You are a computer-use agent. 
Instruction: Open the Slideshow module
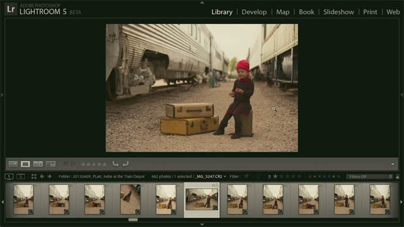point(339,12)
